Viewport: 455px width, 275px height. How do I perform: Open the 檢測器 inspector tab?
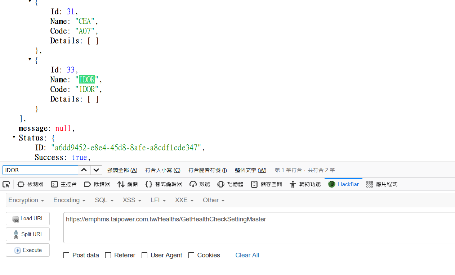[x=31, y=184]
